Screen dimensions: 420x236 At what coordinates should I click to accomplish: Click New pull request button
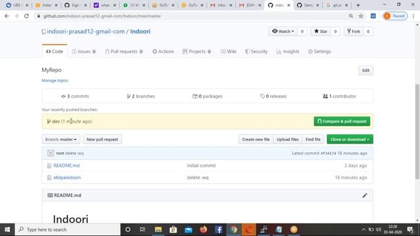coord(102,140)
